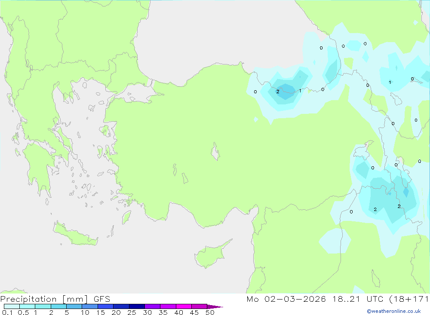Click the 1 to 2 mm legend swatch
The image size is (430, 315).
coord(43,306)
